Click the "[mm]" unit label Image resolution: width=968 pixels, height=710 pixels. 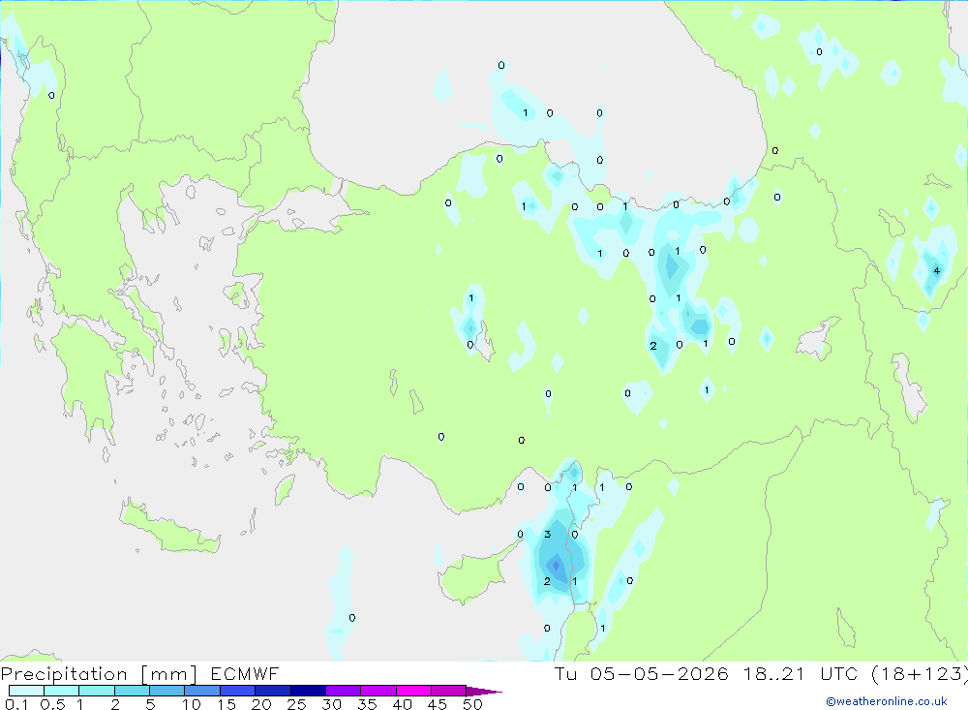pos(169,673)
